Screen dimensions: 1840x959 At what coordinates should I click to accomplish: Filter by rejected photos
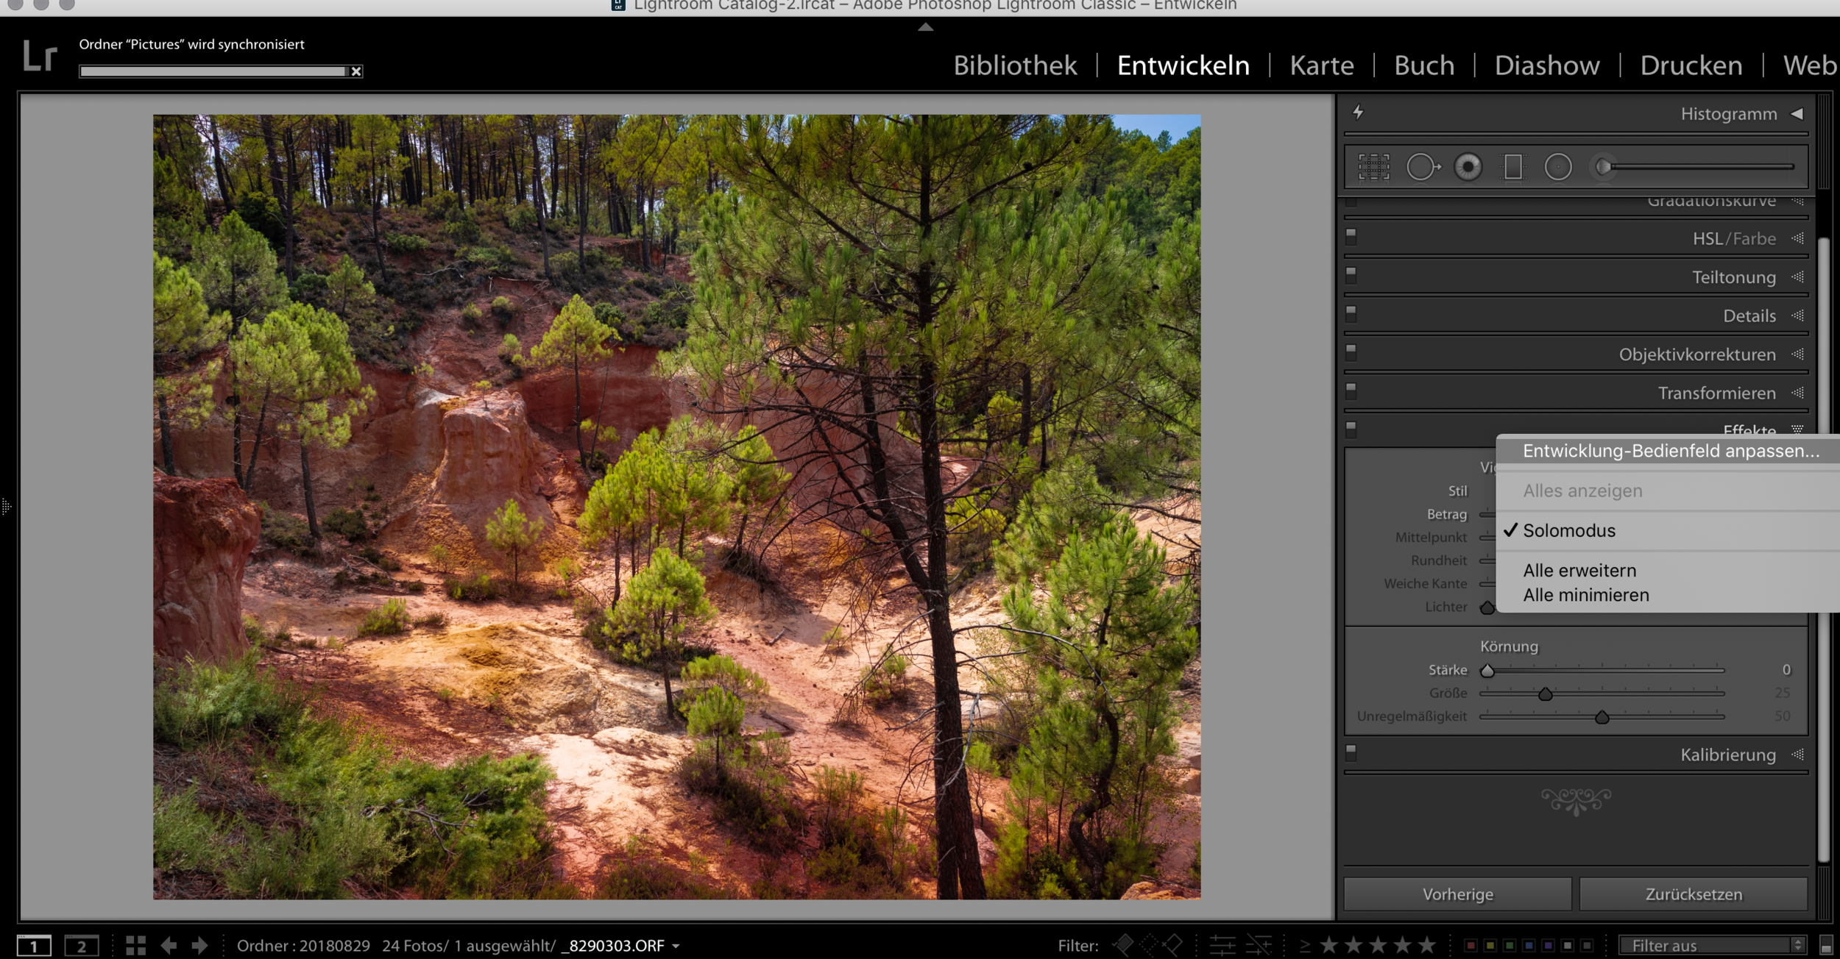pos(1172,944)
